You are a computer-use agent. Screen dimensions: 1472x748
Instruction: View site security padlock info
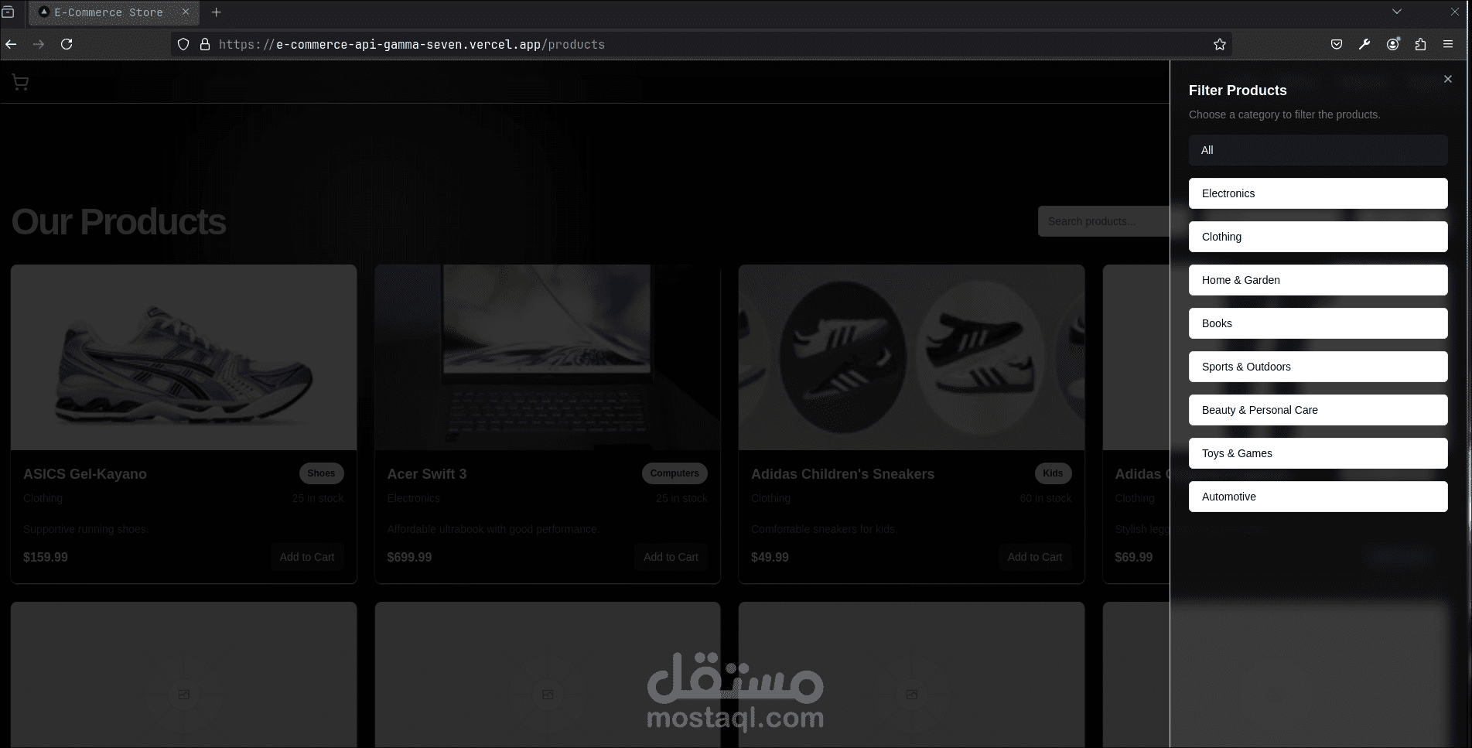pos(205,44)
